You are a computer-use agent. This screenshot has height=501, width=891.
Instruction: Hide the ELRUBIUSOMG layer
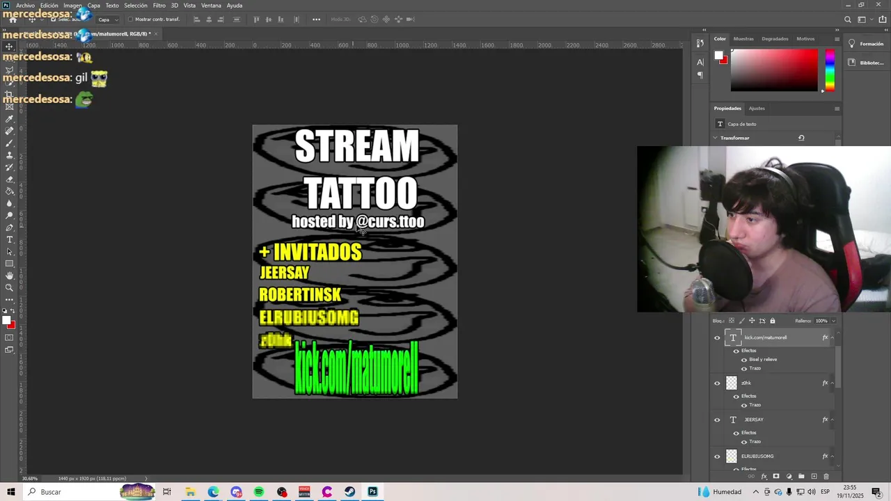point(717,456)
